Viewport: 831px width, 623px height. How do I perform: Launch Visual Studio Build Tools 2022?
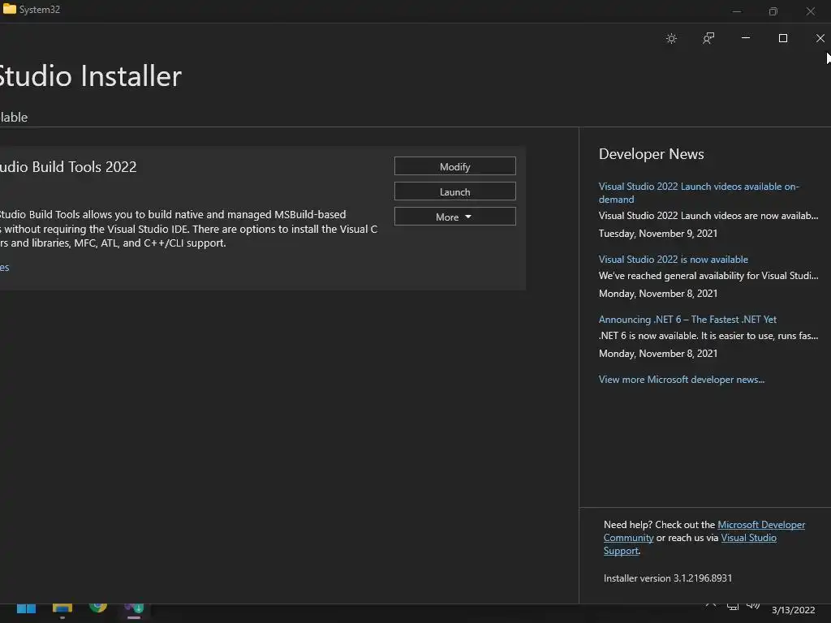coord(454,191)
